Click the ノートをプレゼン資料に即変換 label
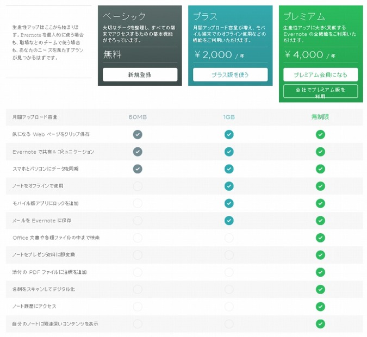 click(43, 255)
